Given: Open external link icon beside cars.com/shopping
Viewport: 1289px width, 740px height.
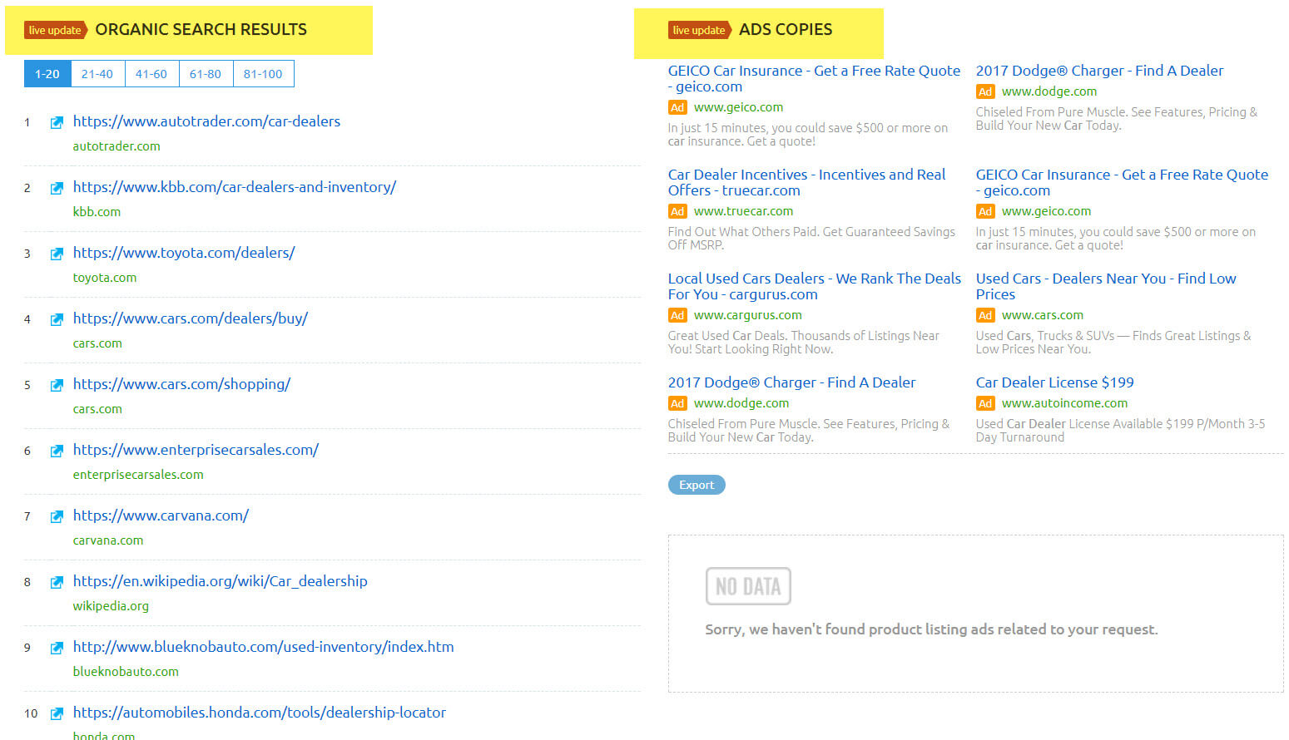Looking at the screenshot, I should click(57, 385).
